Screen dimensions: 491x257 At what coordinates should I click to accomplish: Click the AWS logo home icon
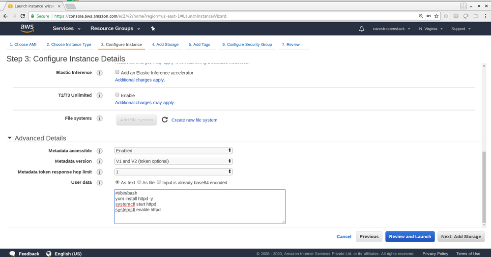point(27,29)
